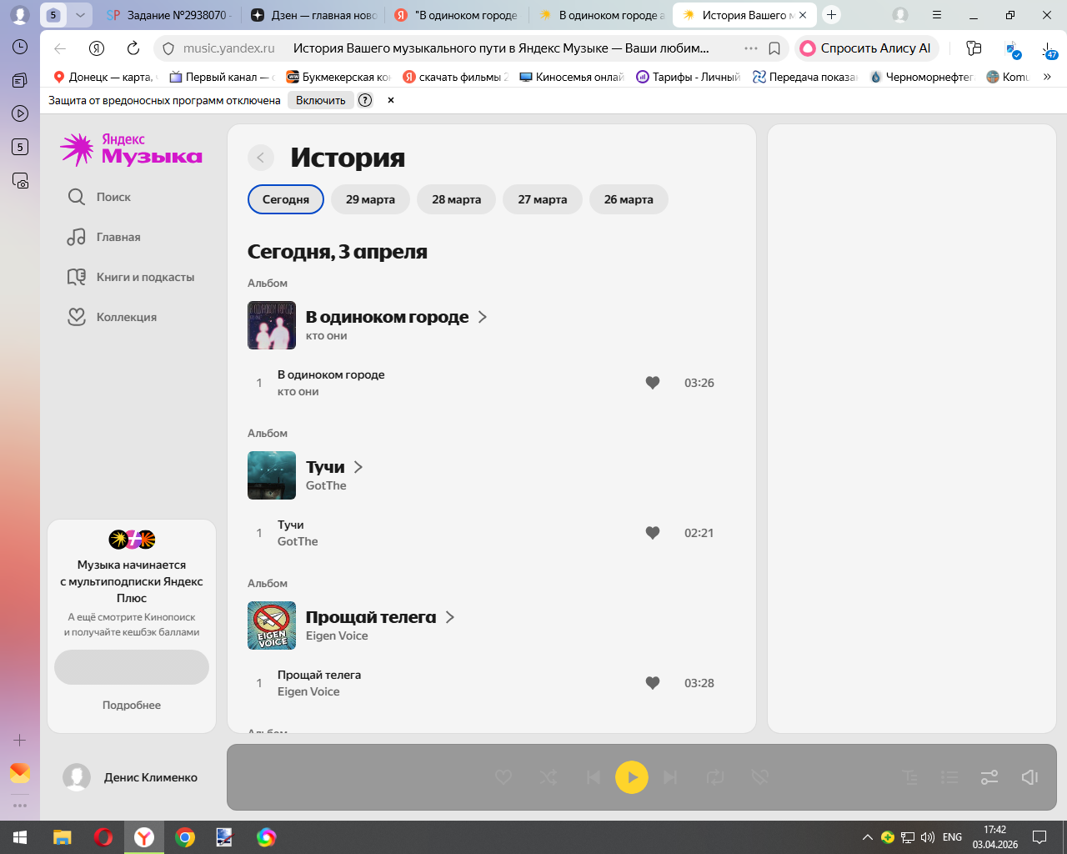
Task: Open the play queue list icon
Action: tap(949, 777)
